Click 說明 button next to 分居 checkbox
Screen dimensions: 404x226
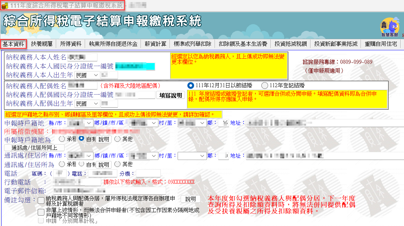[191, 199]
